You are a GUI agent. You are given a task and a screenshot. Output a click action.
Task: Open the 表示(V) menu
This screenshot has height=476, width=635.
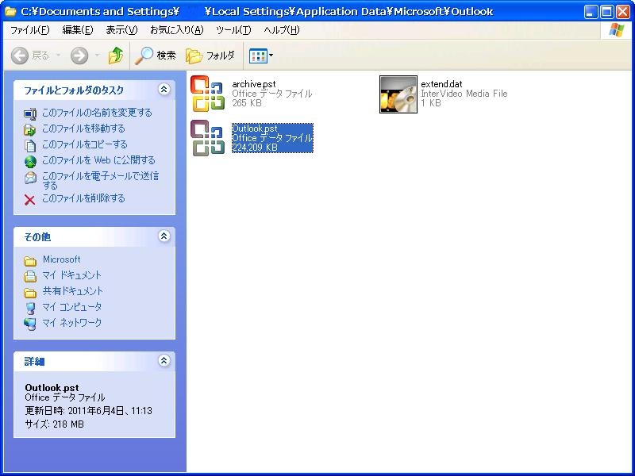click(121, 30)
